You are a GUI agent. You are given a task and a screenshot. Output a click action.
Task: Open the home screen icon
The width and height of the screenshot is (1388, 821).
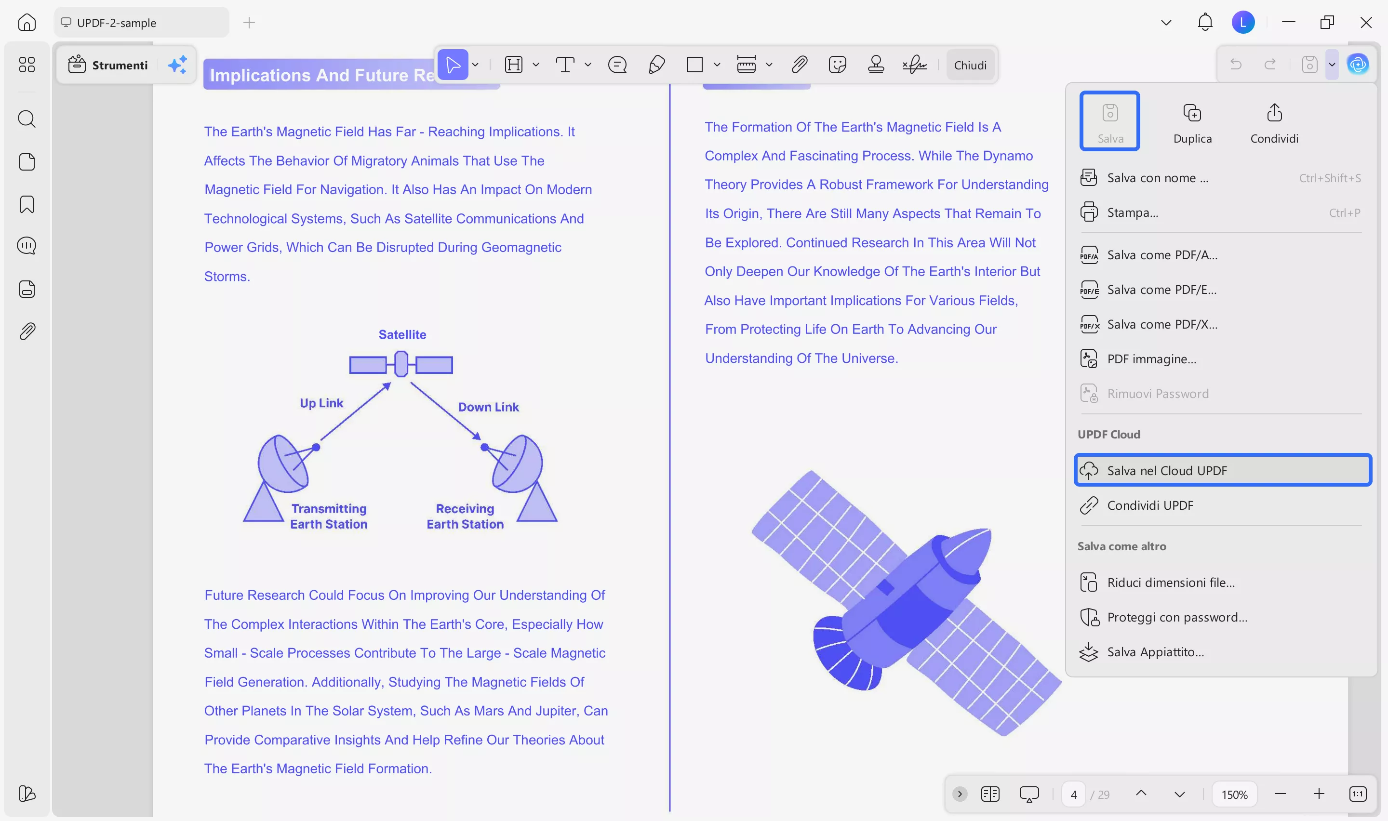(x=27, y=23)
